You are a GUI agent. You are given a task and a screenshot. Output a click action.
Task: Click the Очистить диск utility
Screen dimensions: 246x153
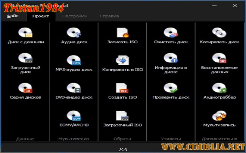pyautogui.click(x=171, y=33)
